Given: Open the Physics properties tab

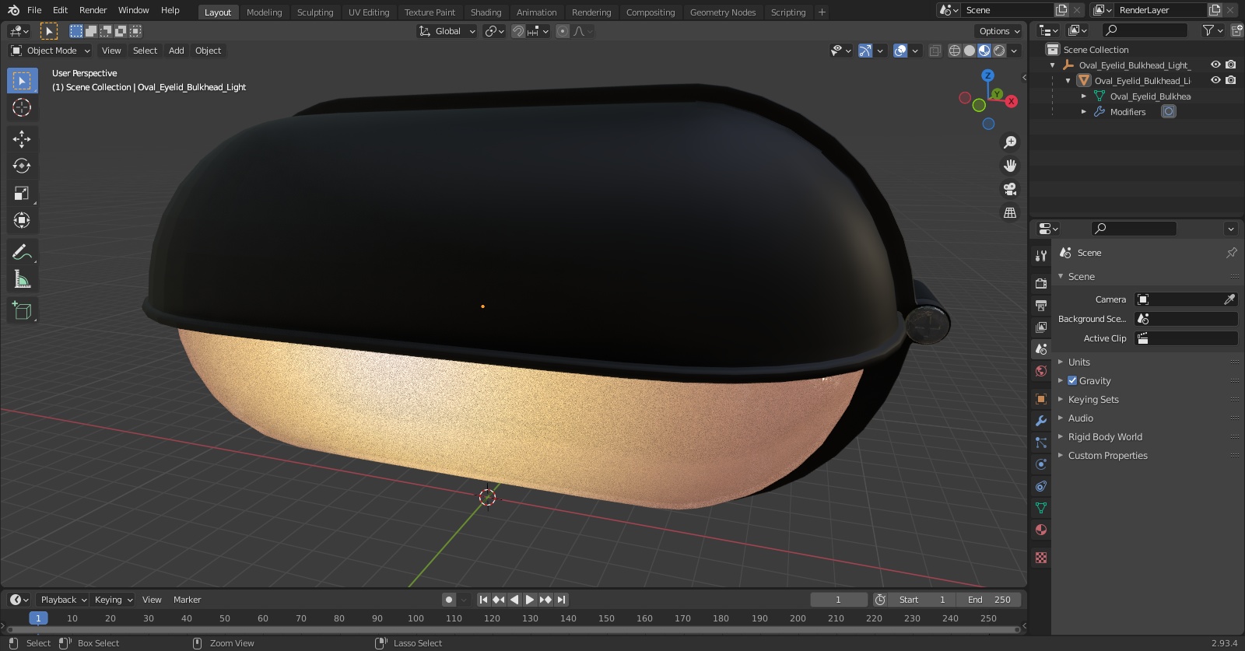Looking at the screenshot, I should pos(1041,464).
